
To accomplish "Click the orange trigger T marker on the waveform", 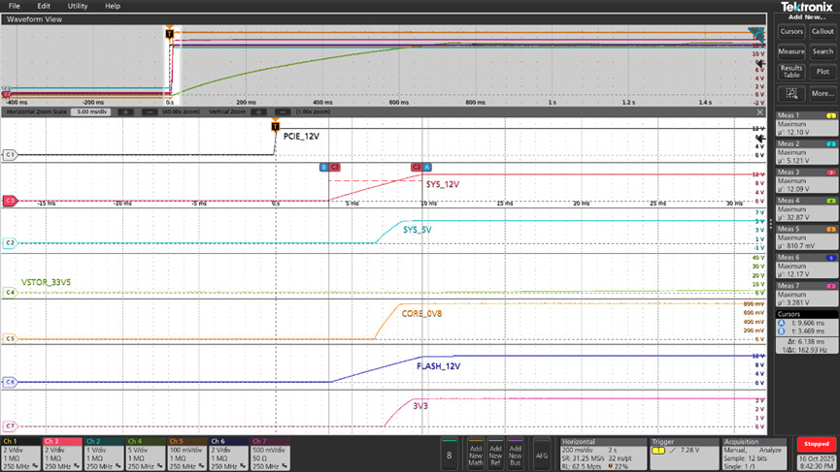I will pyautogui.click(x=275, y=126).
